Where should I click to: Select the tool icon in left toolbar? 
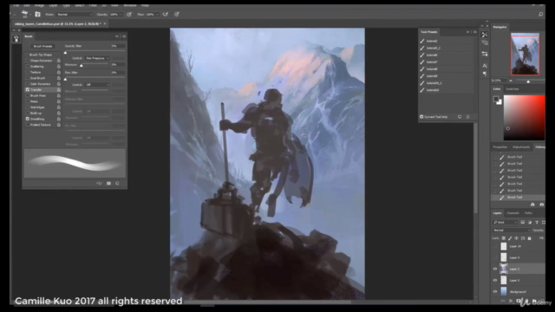16,39
